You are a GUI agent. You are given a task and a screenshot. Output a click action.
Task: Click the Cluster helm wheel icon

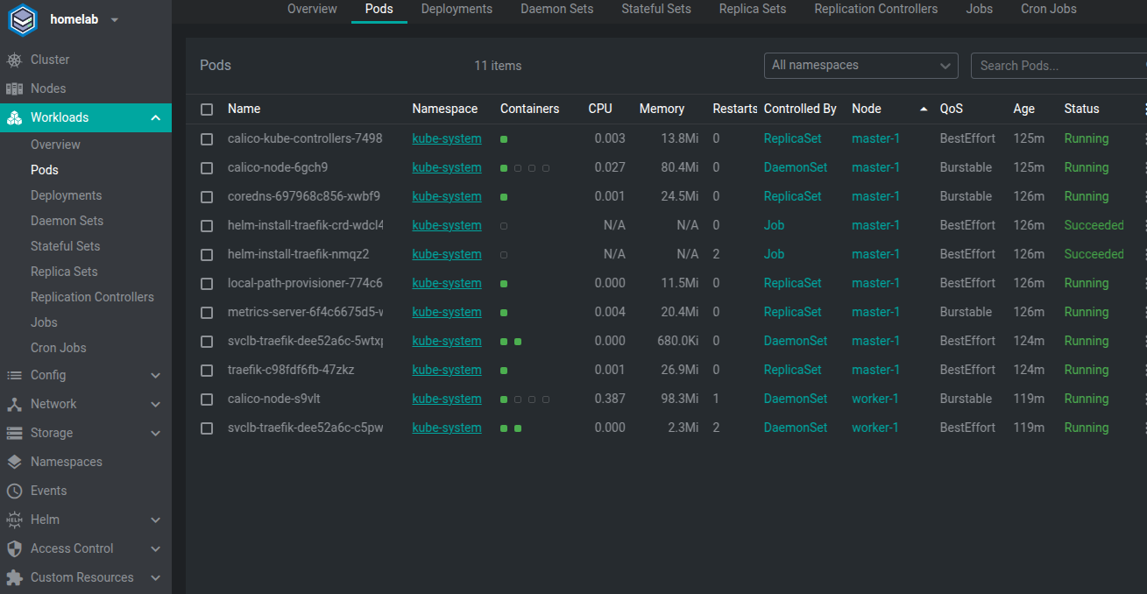[14, 60]
